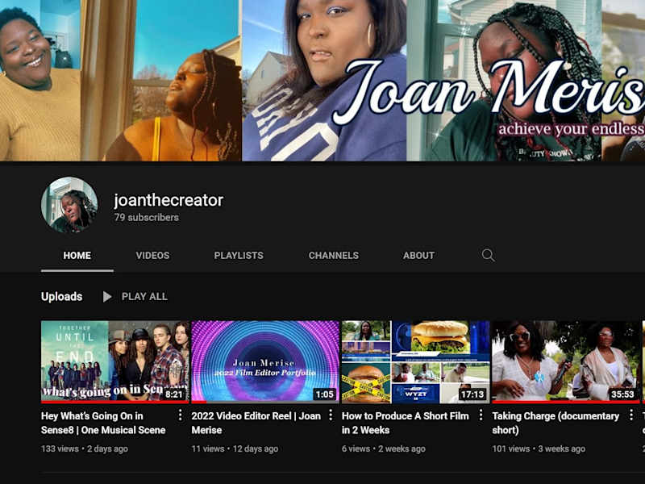Click title "How to Produce A Short Film"
The width and height of the screenshot is (645, 484).
coord(406,423)
